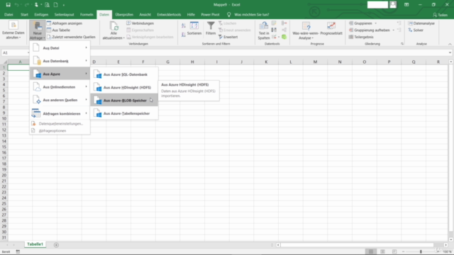The width and height of the screenshot is (454, 255).
Task: Click the Neue Abfrage button icon
Action: (x=38, y=26)
